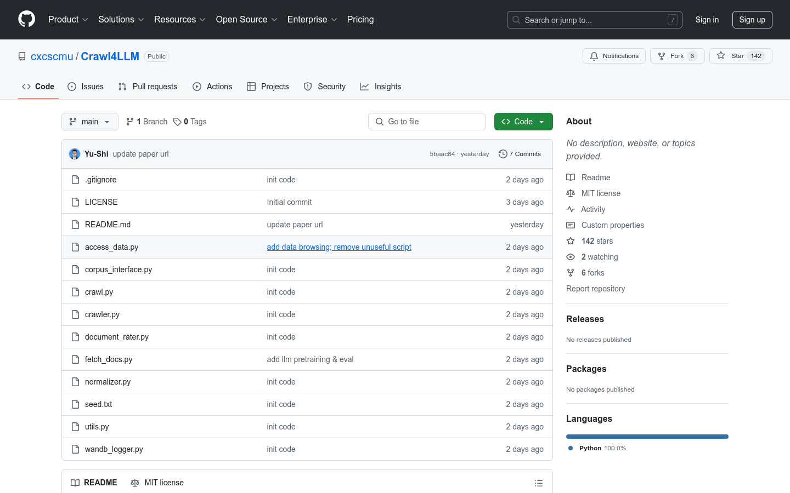Switch to the Security tab
This screenshot has width=790, height=493.
point(325,87)
